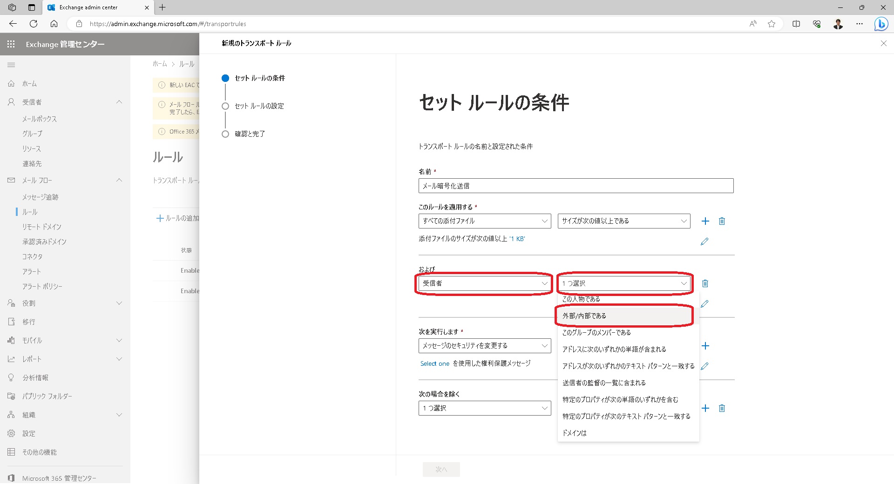Remove the 受信者 condition via trash icon
The image size is (894, 484).
[x=705, y=283]
